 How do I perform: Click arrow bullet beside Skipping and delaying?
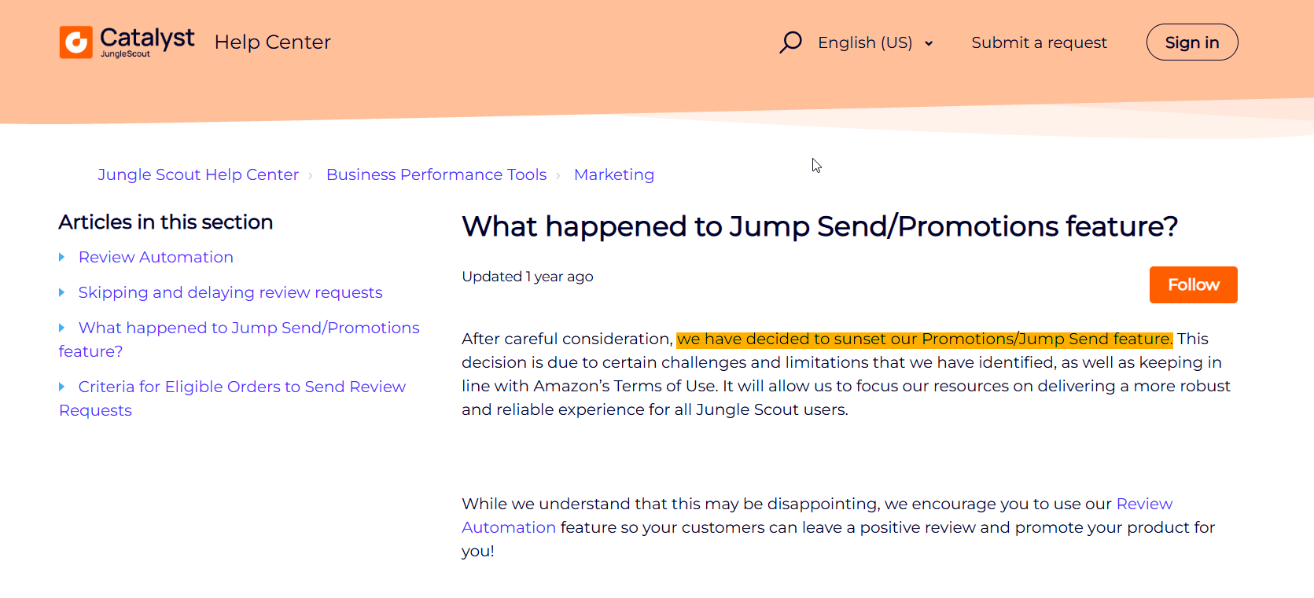point(62,292)
